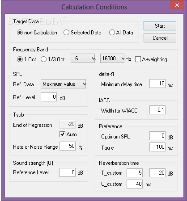Click the Sound strength (G) label
This screenshot has height=201, width=187.
33,163
